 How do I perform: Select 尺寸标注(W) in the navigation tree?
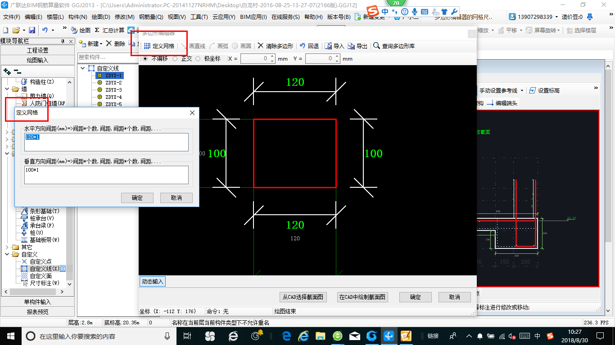[x=45, y=283]
